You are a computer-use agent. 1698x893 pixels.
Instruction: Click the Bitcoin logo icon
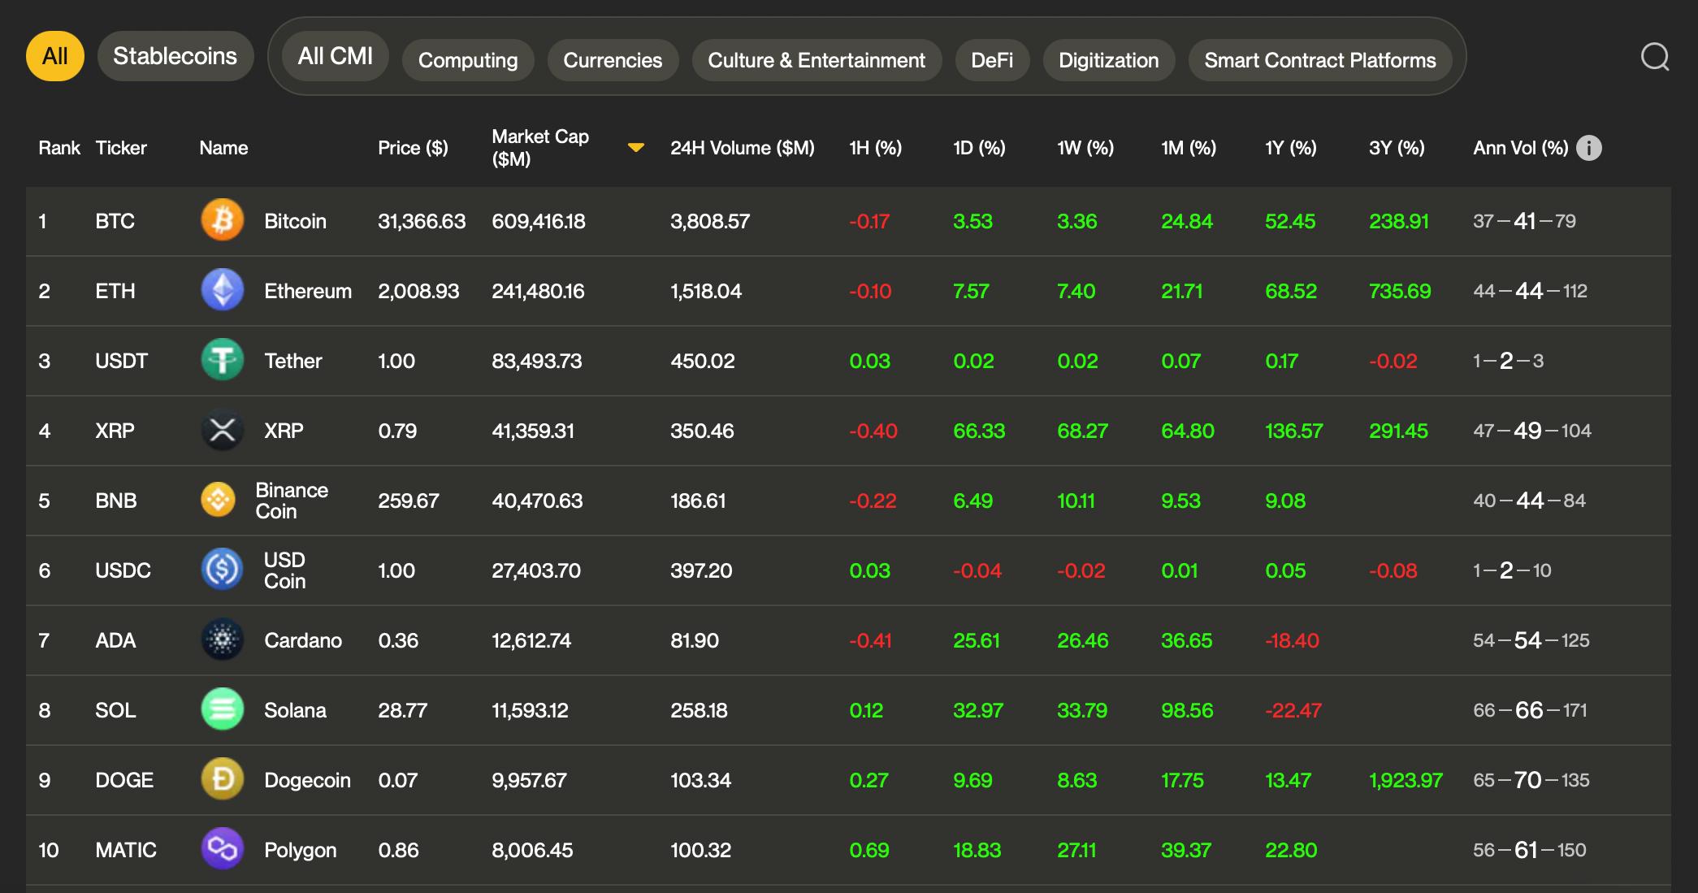click(222, 220)
